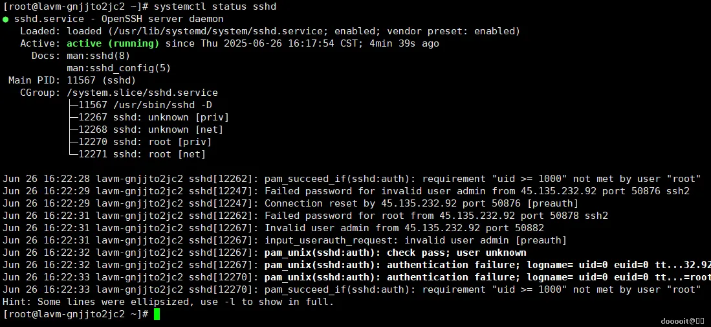
Task: Select the 12271 sshd: root [net] process
Action: (x=142, y=154)
